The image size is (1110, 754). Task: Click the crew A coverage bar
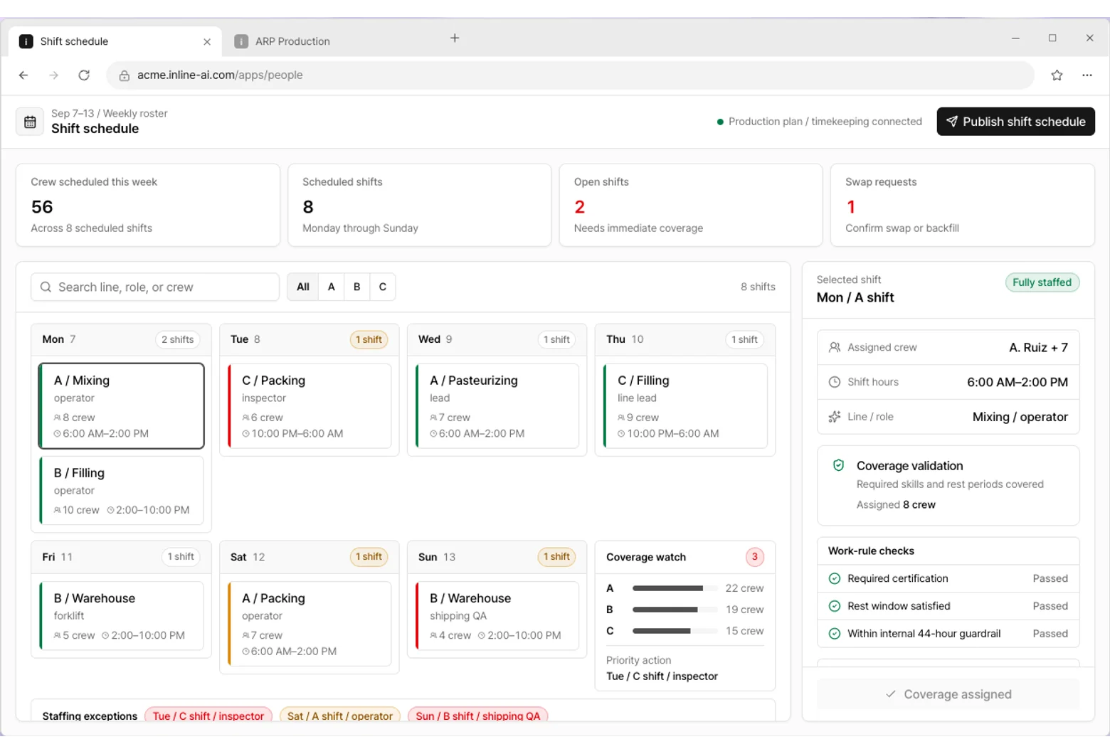click(675, 588)
